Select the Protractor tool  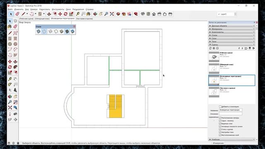[x=10, y=84]
